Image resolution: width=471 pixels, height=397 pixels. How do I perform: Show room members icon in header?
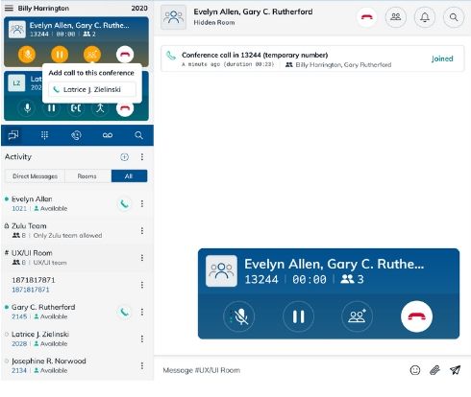point(396,17)
